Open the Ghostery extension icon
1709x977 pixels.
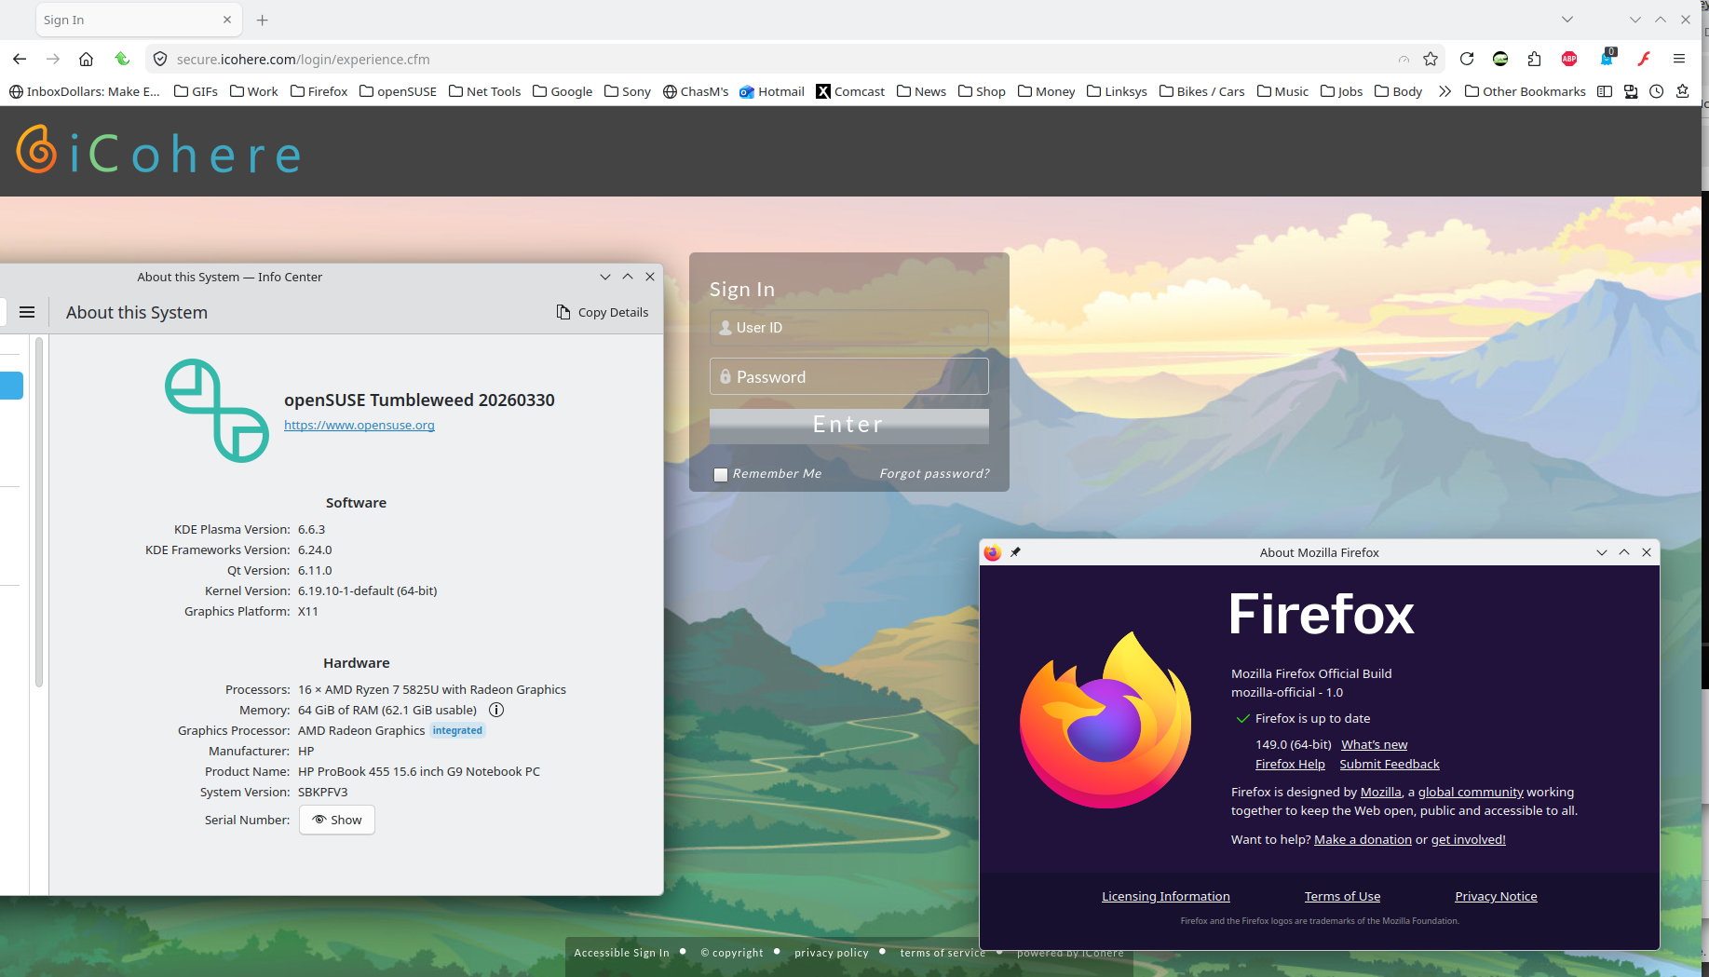[1607, 59]
